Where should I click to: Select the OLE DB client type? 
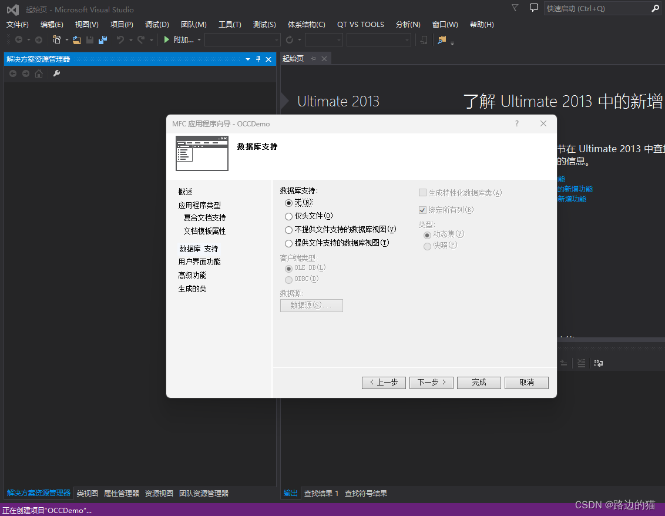point(305,268)
